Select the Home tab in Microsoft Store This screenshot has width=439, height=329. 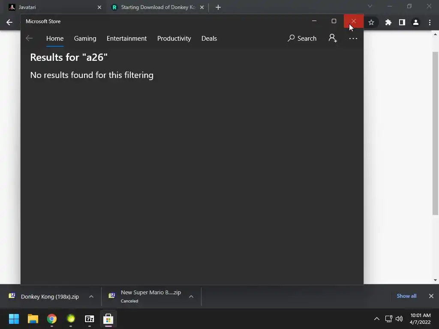pyautogui.click(x=55, y=38)
